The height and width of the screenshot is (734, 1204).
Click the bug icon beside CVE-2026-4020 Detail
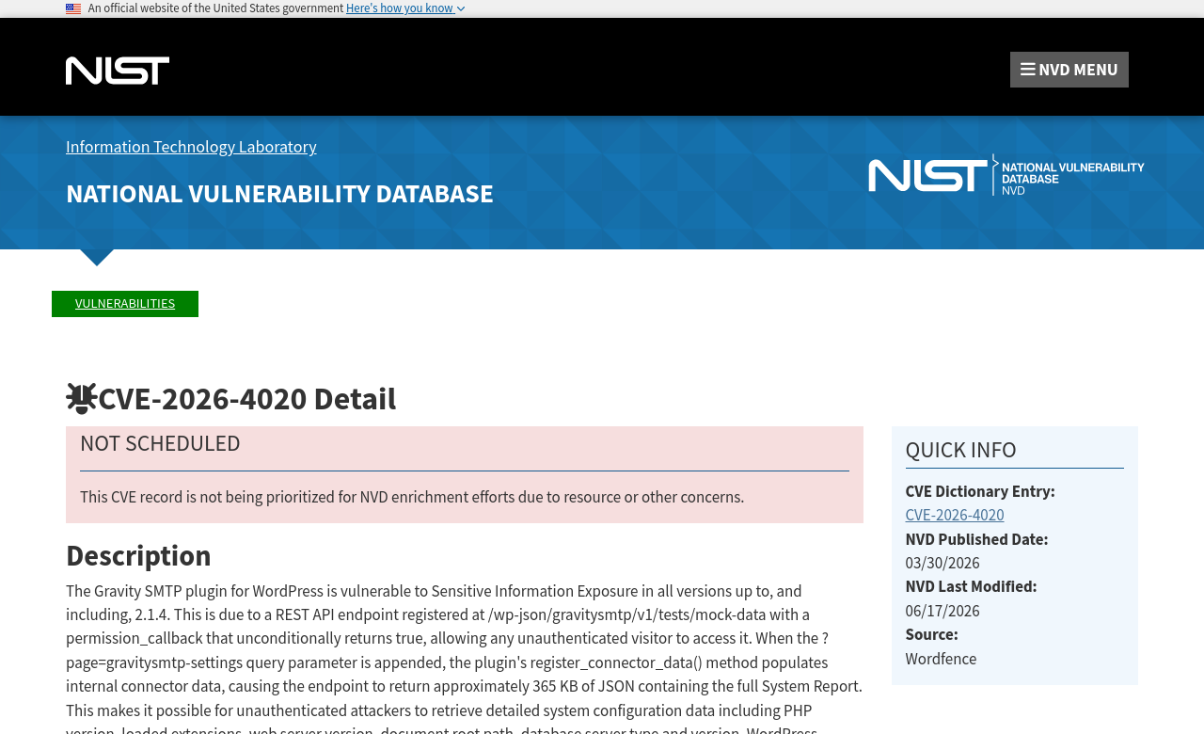(x=82, y=399)
